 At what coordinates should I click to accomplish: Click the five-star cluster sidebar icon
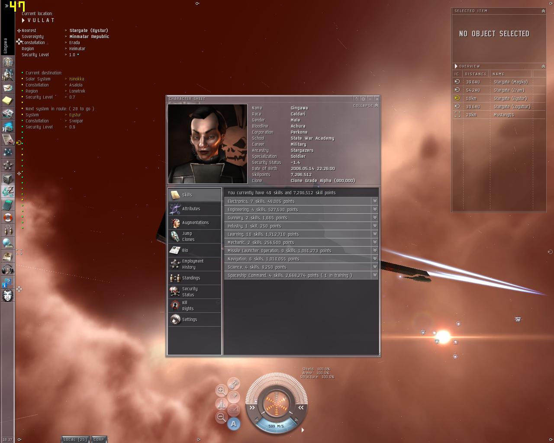point(7,166)
